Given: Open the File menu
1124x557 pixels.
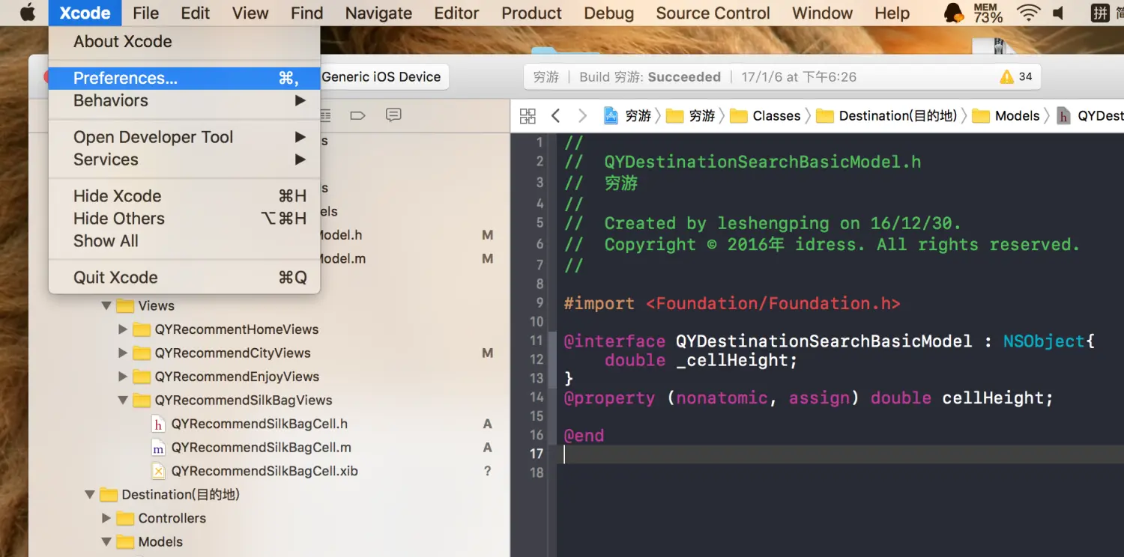Looking at the screenshot, I should coord(145,13).
